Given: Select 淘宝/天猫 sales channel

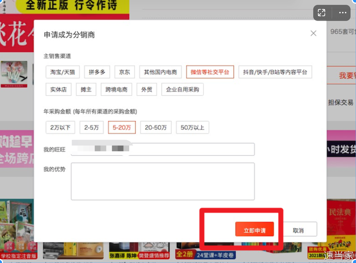Looking at the screenshot, I should tap(63, 72).
